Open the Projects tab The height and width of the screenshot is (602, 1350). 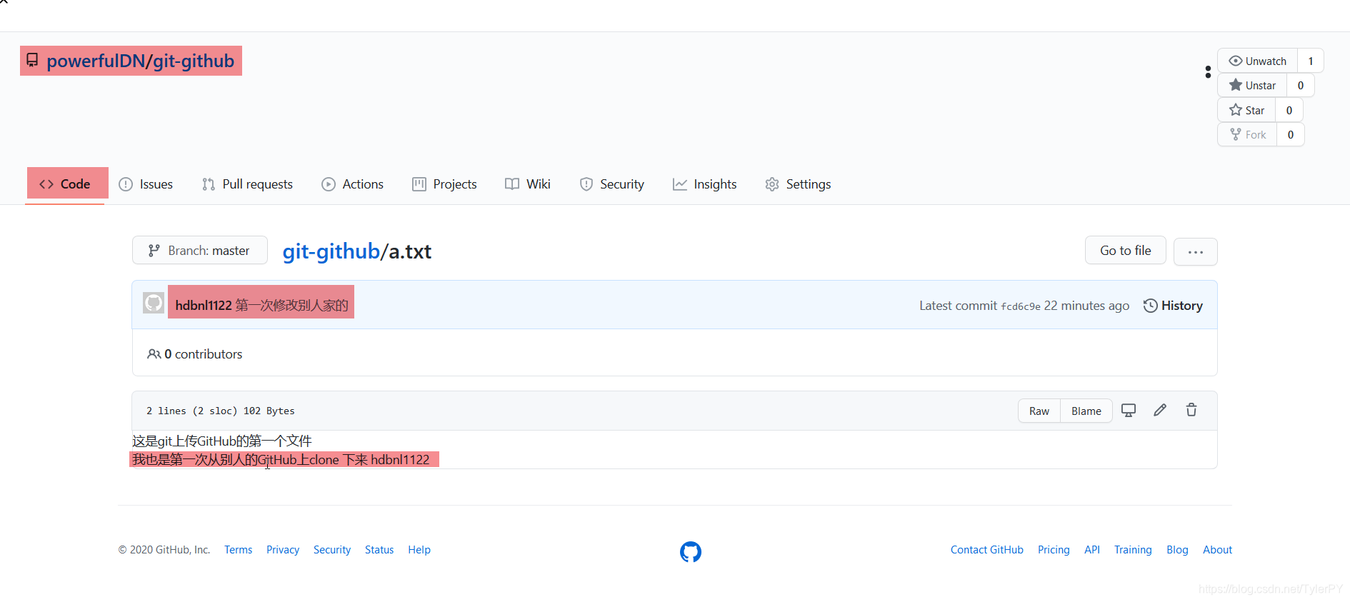click(x=444, y=184)
